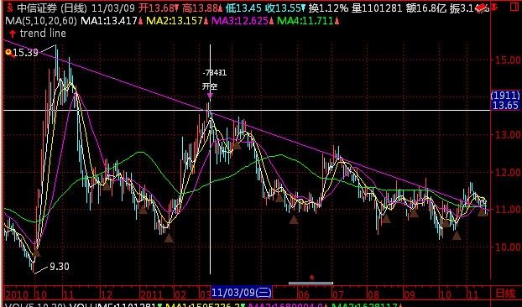The width and height of the screenshot is (522, 307).
Task: Click the 07 month label on time axis
Action: click(338, 294)
